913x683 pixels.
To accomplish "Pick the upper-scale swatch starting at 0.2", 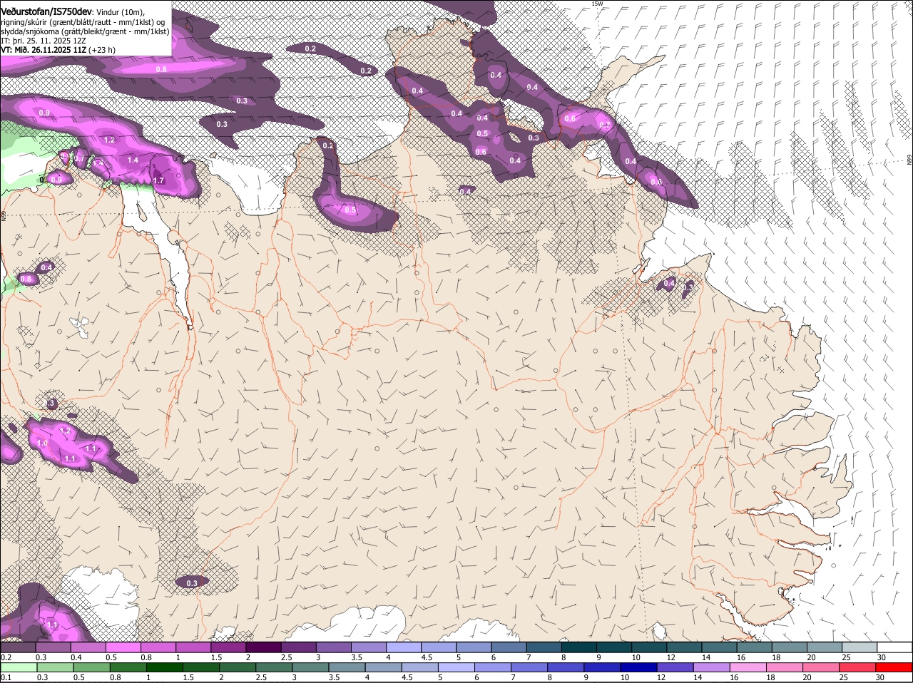I will (18, 647).
